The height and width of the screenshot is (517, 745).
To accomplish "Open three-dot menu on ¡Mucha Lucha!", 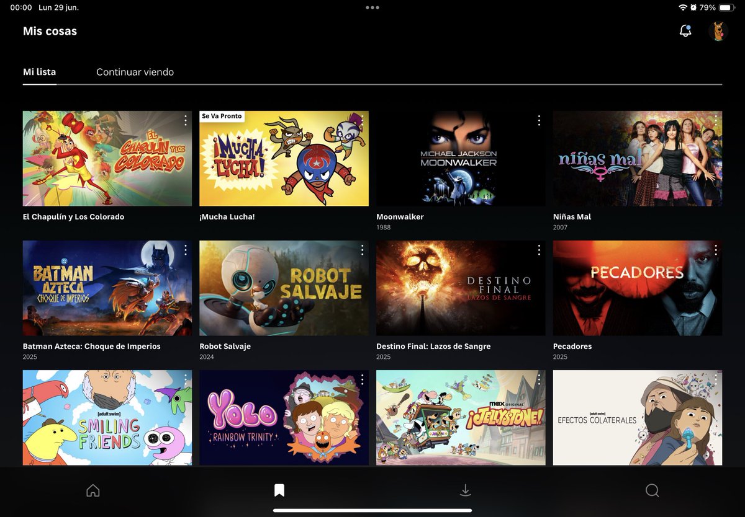I will (362, 120).
